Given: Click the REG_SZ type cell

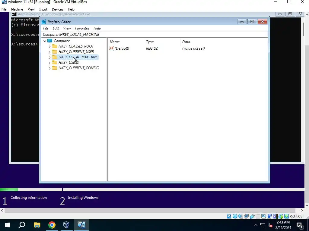Looking at the screenshot, I should [152, 48].
